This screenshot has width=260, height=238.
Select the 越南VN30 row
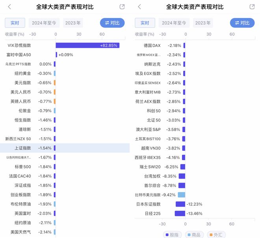coord(195,148)
